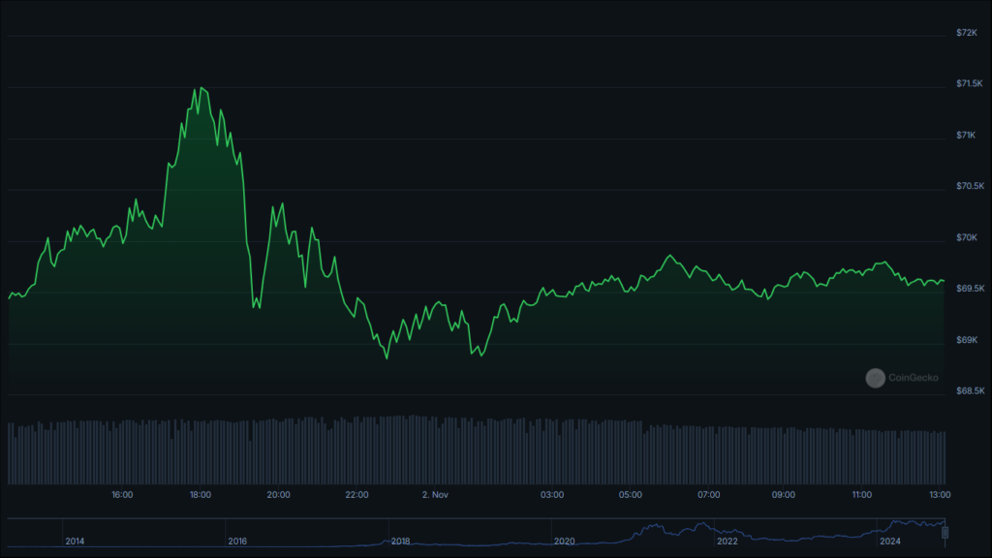
Task: Click the $69K price axis label
Action: (966, 340)
